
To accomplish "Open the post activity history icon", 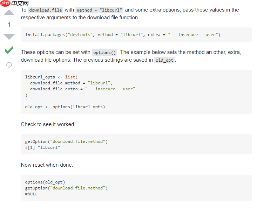I will click(x=9, y=65).
